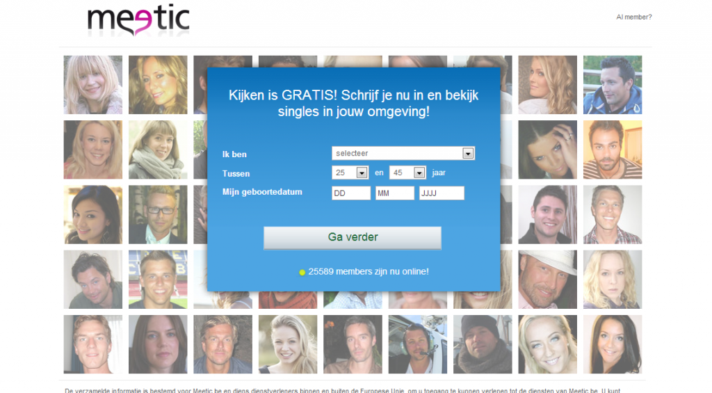Click the Ga verder button
Viewport: 712px width, 393px height.
point(353,238)
